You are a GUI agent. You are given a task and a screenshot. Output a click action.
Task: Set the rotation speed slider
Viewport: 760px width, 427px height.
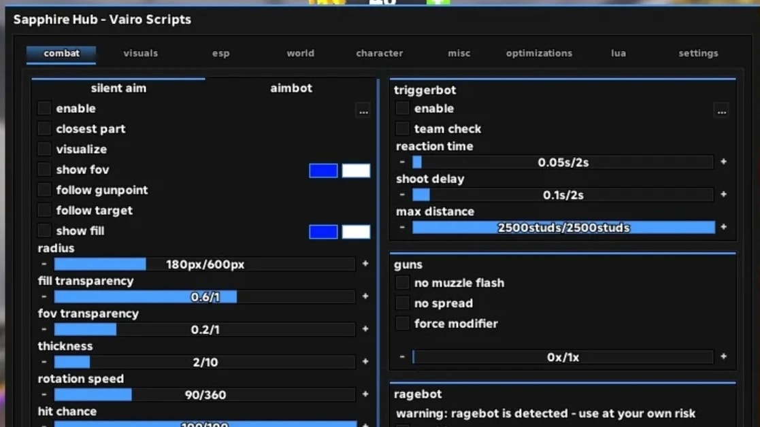205,394
